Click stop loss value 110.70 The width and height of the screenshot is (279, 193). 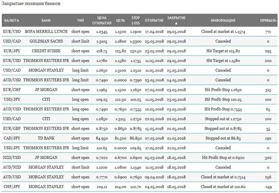pos(136,187)
